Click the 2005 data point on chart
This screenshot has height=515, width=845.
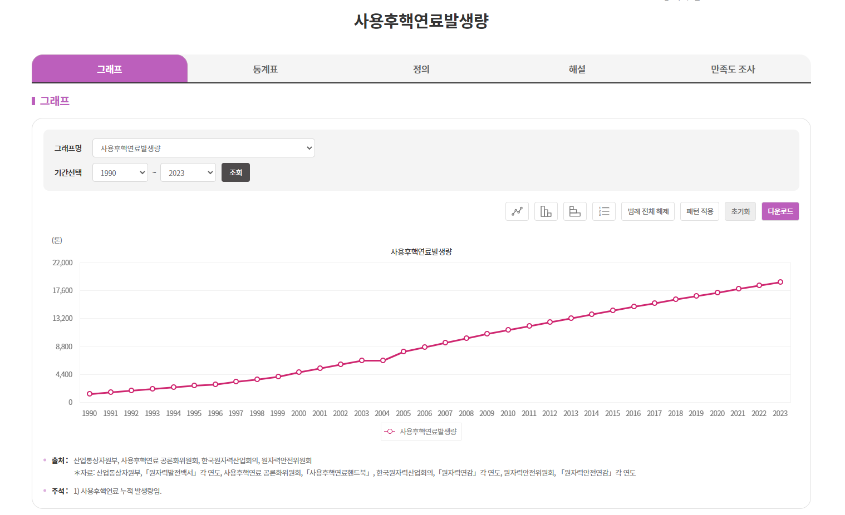[x=404, y=351]
